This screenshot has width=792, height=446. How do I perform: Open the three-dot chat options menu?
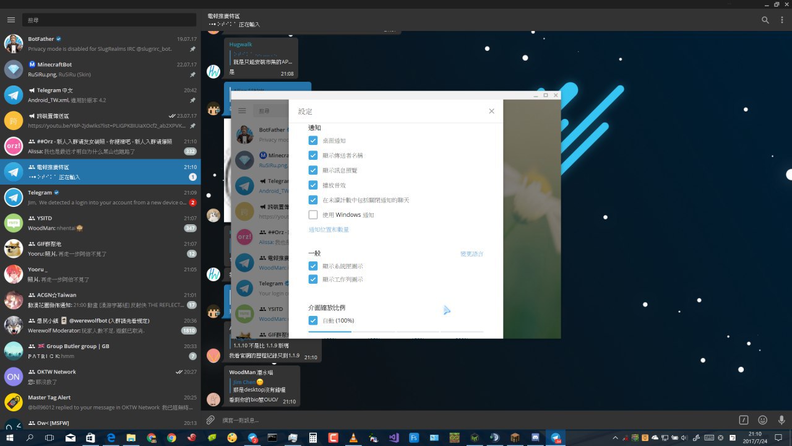[781, 20]
